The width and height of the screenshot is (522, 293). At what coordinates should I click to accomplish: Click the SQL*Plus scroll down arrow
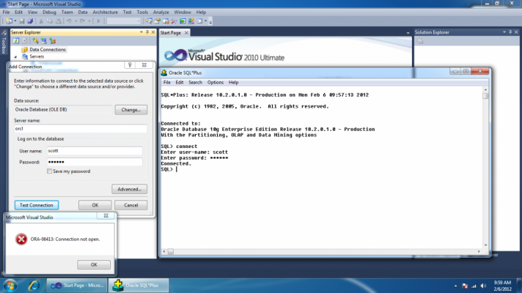(485, 245)
